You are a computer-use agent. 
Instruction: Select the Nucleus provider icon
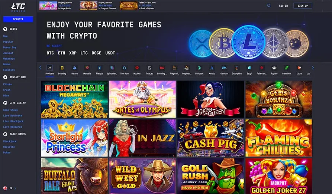click(x=137, y=68)
